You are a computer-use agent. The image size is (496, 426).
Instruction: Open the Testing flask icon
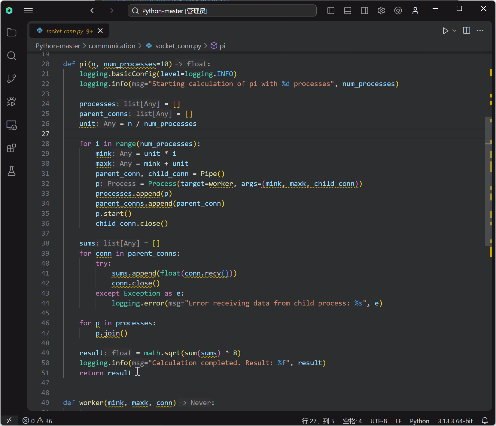(x=11, y=171)
